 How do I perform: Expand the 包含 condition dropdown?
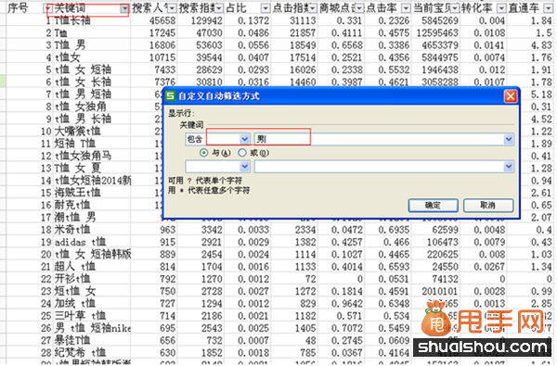(x=245, y=139)
